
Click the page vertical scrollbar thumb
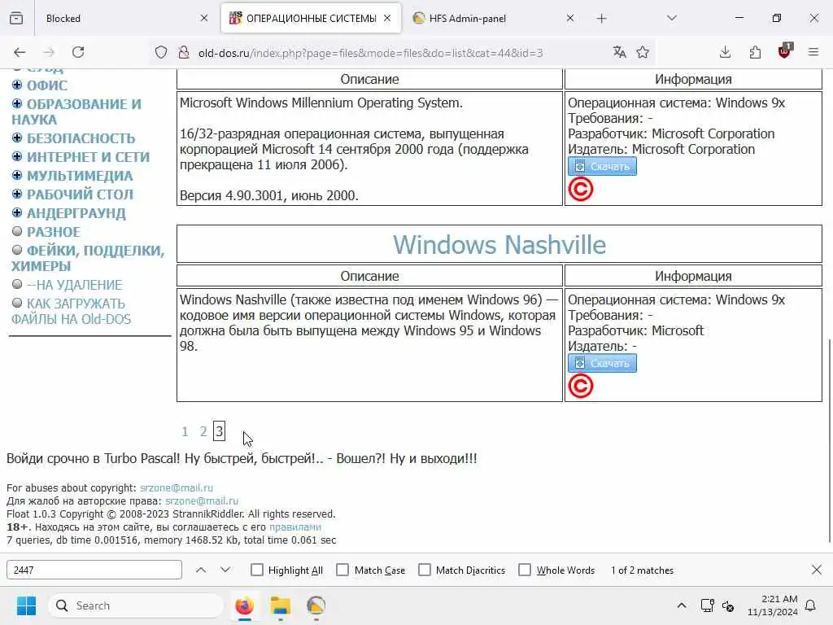point(829,440)
